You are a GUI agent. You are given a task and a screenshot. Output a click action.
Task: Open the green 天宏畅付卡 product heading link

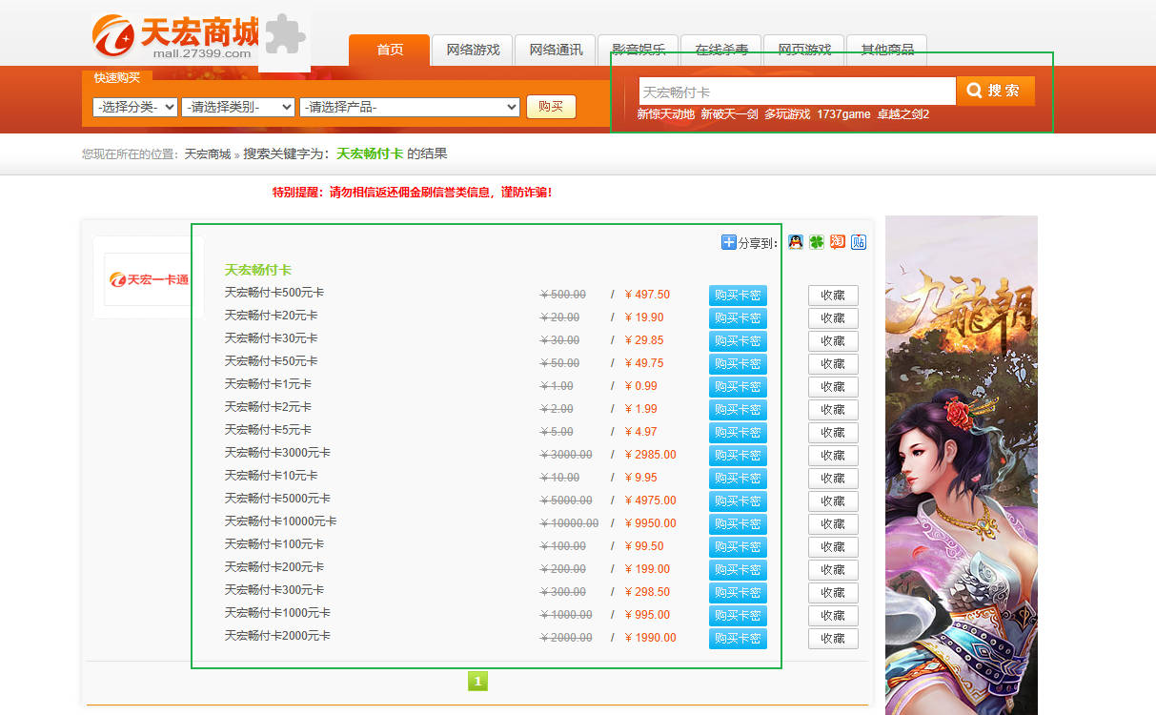tap(258, 270)
